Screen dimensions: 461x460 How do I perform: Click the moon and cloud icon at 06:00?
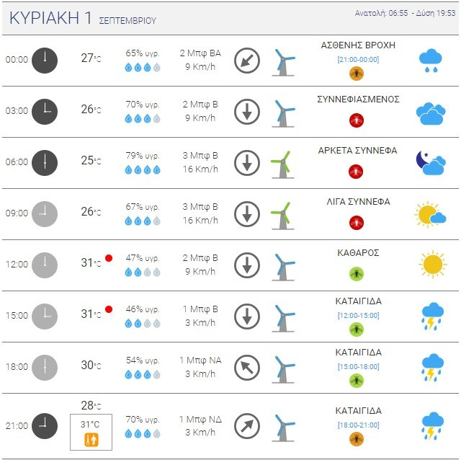point(431,163)
